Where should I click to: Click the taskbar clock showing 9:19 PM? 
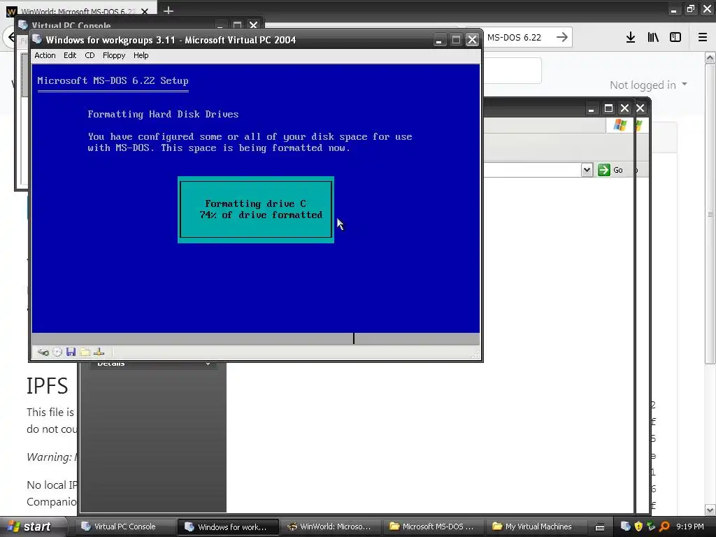point(690,527)
